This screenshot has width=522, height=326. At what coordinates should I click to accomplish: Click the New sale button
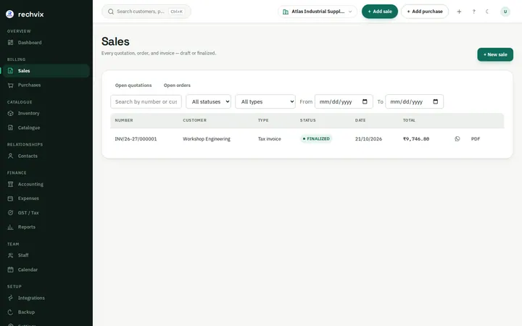pos(495,54)
